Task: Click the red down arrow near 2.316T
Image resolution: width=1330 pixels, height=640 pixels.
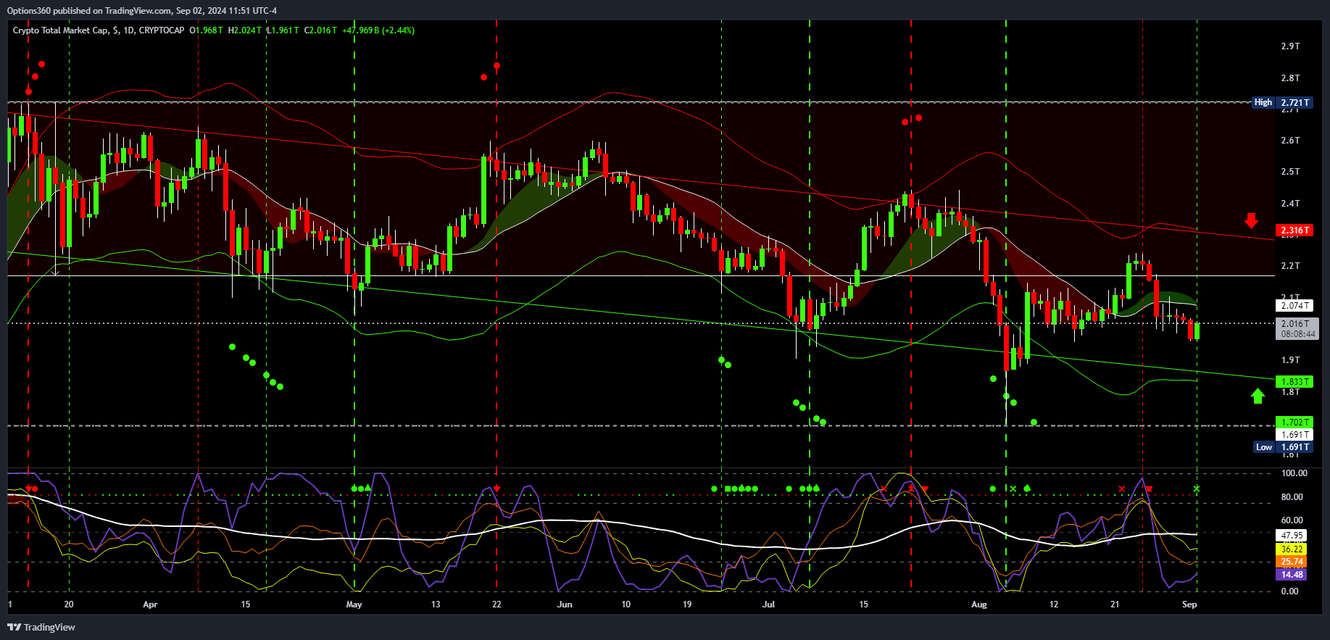Action: tap(1251, 220)
